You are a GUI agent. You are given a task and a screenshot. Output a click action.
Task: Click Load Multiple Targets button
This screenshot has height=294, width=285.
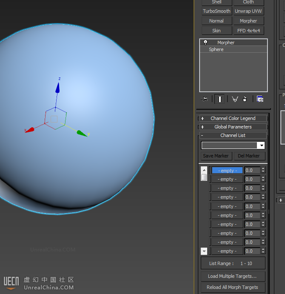233,276
